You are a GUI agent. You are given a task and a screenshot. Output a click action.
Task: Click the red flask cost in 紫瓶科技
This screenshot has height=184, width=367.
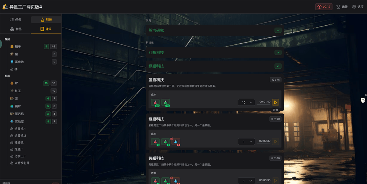click(155, 142)
